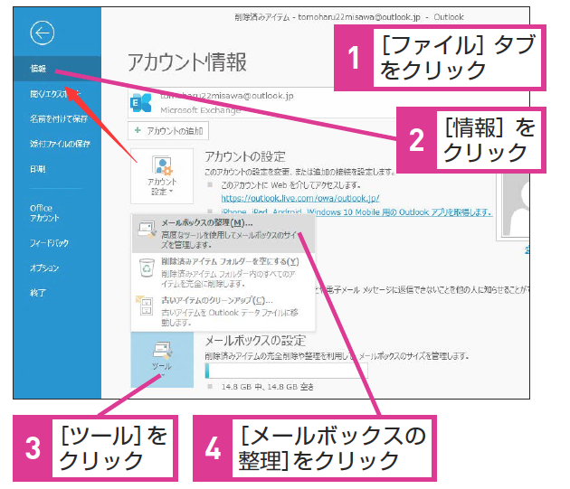Choose 名前を付けて保存
Image resolution: width=570 pixels, height=489 pixels.
[57, 118]
